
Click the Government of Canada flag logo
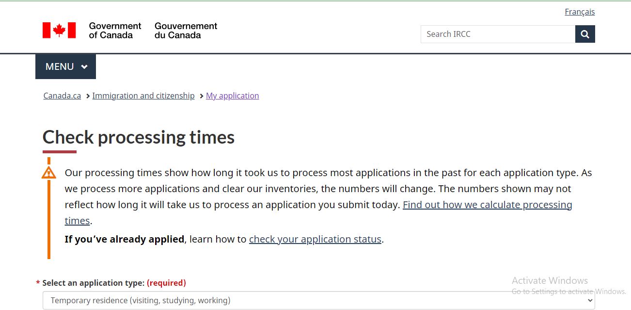(59, 30)
